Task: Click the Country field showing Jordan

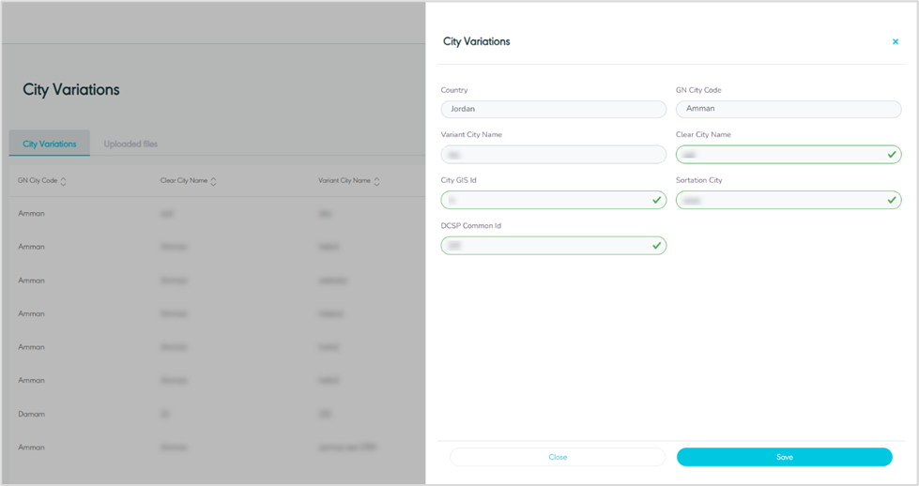Action: point(553,109)
